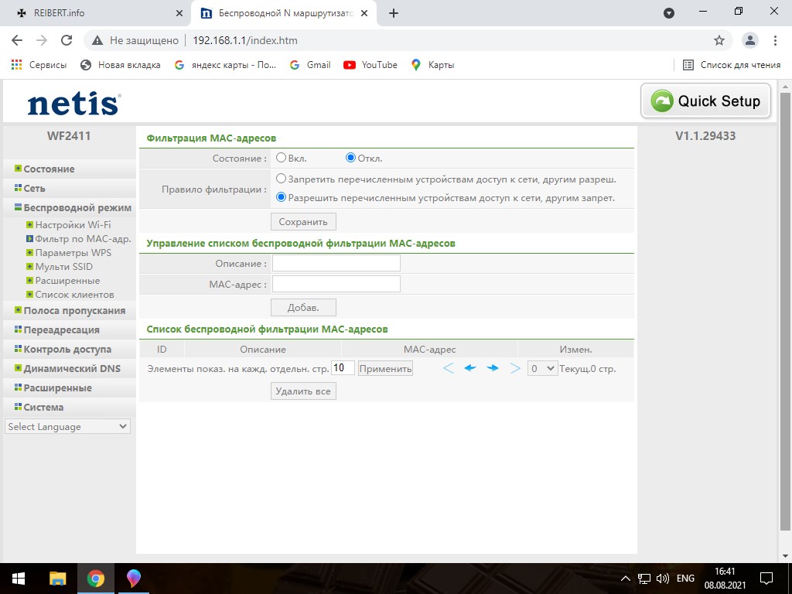The image size is (792, 594).
Task: Open File Explorer from taskbar
Action: coord(57,579)
